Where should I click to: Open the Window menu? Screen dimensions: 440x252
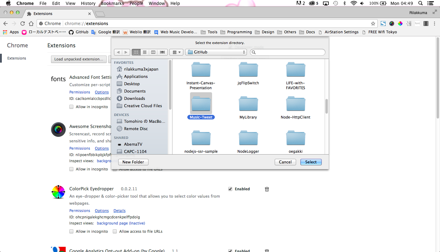[157, 3]
